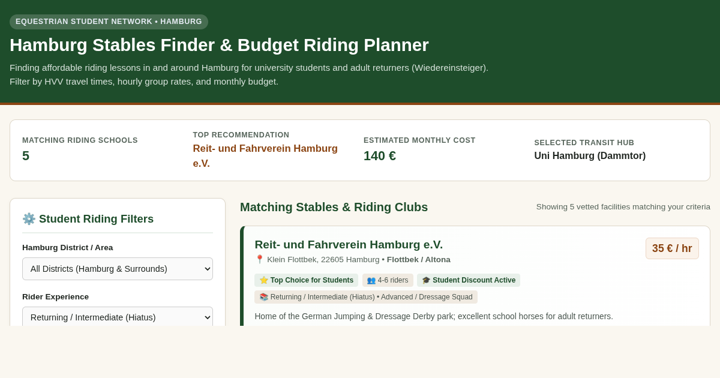Click the 35 € / hr price tag
The image size is (720, 378).
pyautogui.click(x=672, y=248)
